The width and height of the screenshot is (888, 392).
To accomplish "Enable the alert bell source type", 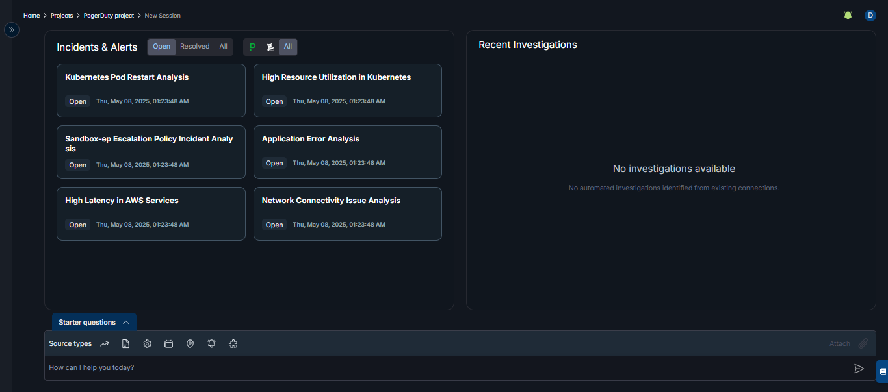I will click(211, 343).
